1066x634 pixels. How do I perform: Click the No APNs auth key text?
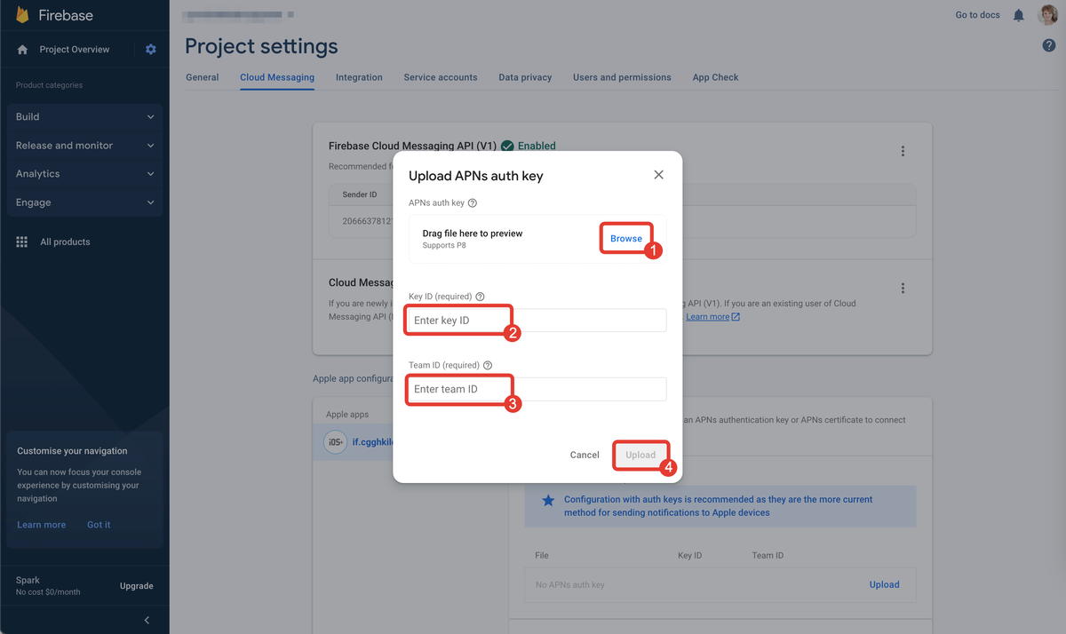click(x=570, y=585)
